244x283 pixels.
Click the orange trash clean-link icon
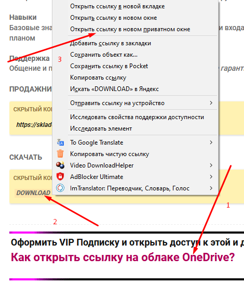(60, 154)
